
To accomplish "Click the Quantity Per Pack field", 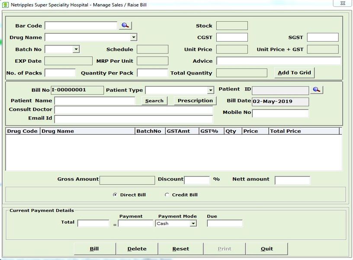I will tap(152, 73).
